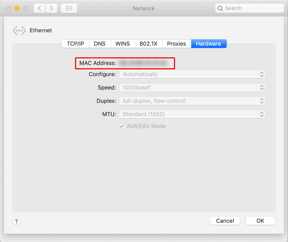The height and width of the screenshot is (242, 288).
Task: Open the MTU dropdown
Action: coord(192,114)
